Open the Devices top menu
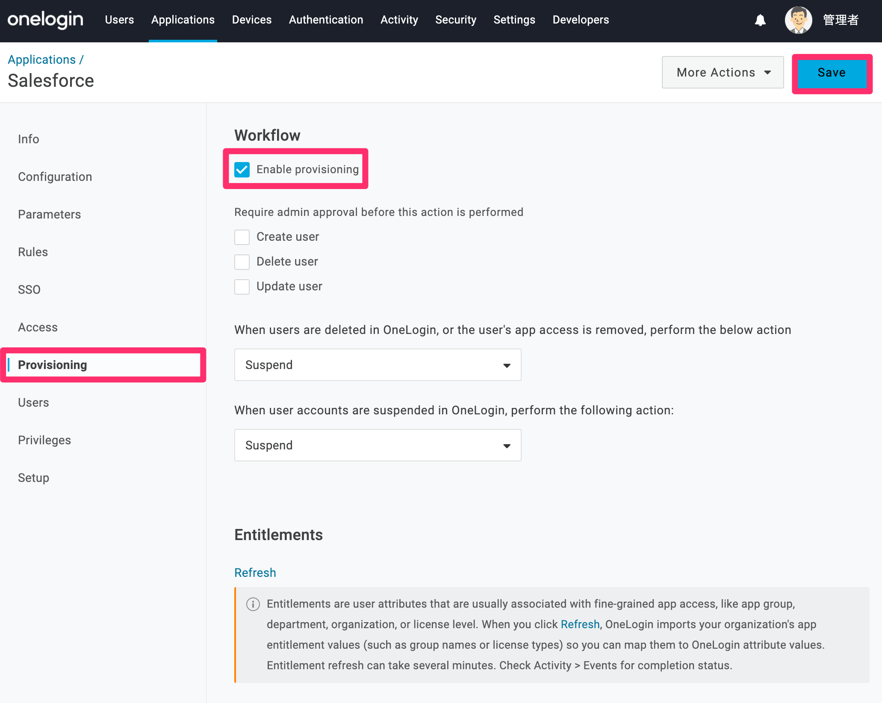This screenshot has width=882, height=703. pyautogui.click(x=252, y=20)
